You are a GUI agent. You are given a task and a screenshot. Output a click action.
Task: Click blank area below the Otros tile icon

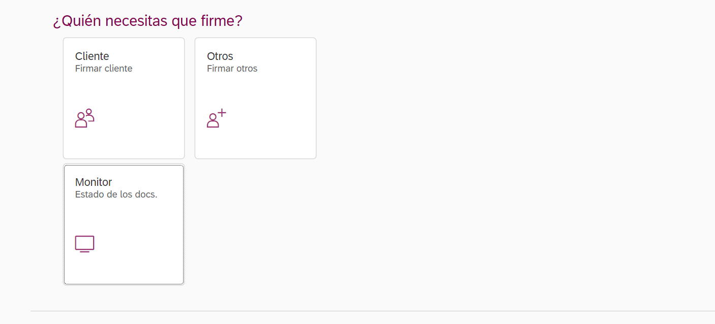tap(255, 144)
